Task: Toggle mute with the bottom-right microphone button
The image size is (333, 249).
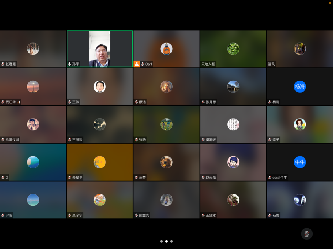Action: coord(307,234)
